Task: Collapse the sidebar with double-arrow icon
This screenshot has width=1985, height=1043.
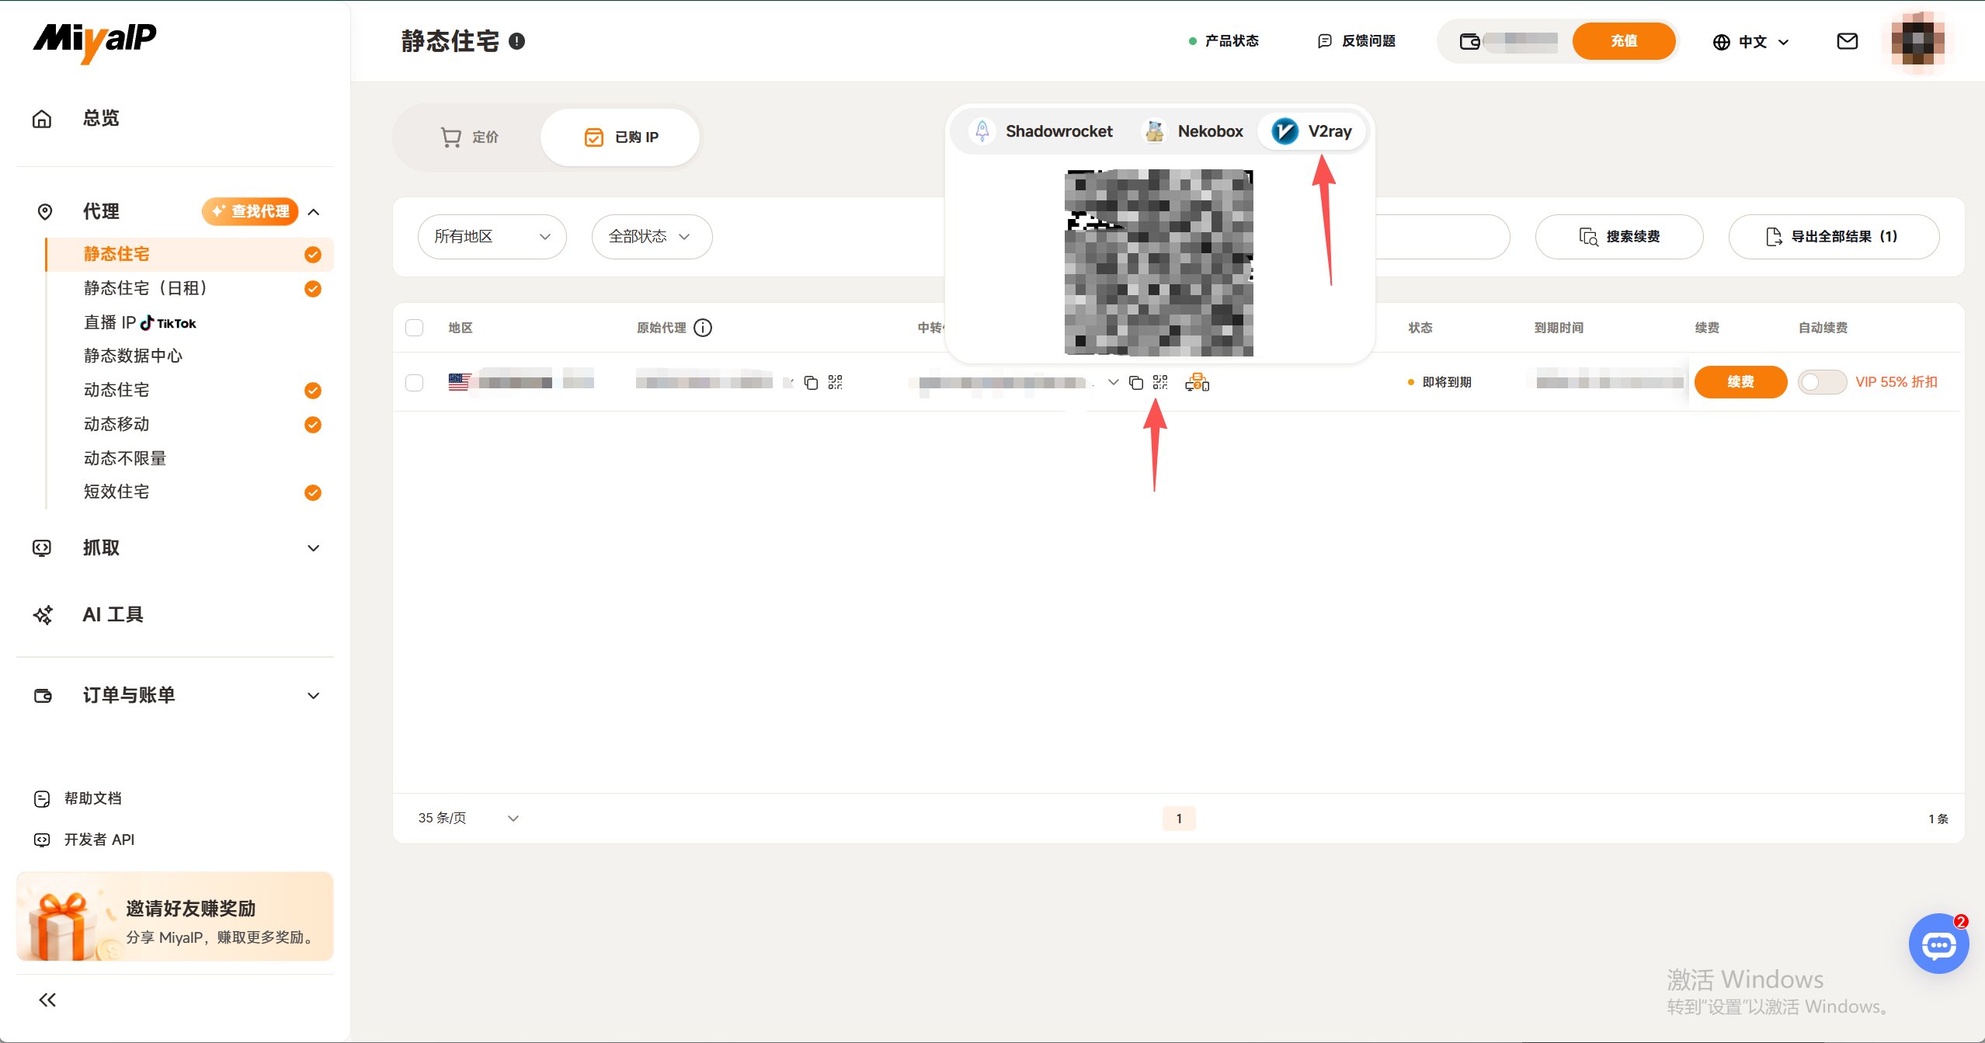Action: pos(47,1000)
